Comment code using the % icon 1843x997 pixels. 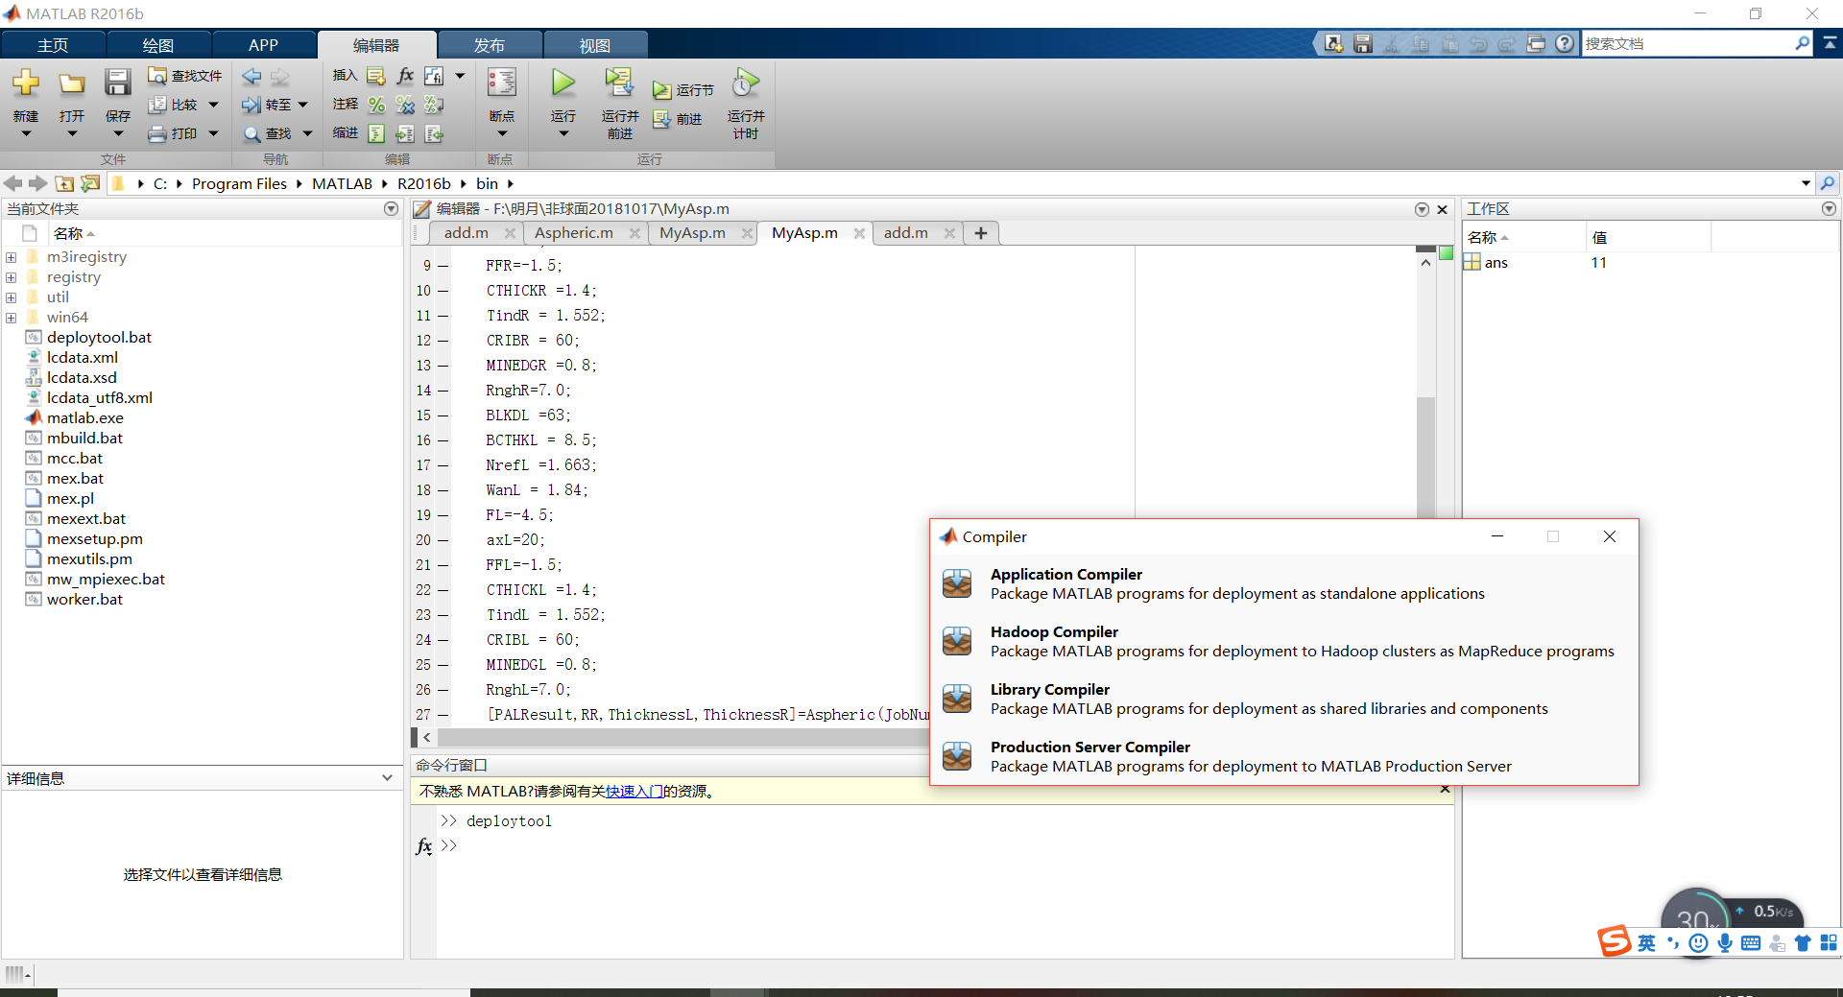pyautogui.click(x=375, y=106)
